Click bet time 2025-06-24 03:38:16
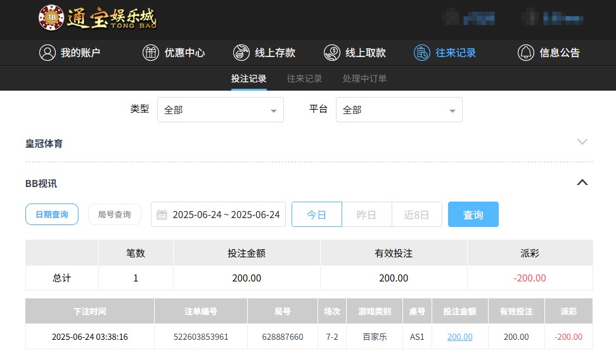The image size is (616, 355). tap(89, 337)
